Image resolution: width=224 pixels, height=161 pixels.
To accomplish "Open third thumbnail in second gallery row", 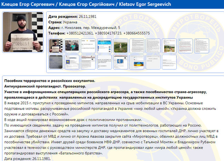I will point(88,62).
